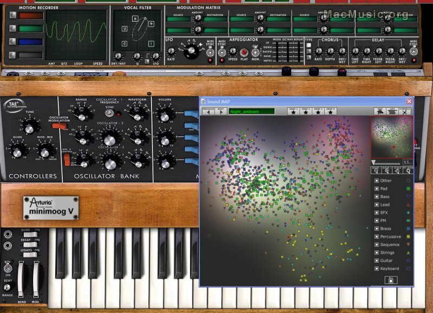Select vowel box O in Vocal Filter
Viewport: 433px width, 313px height.
(x=124, y=44)
